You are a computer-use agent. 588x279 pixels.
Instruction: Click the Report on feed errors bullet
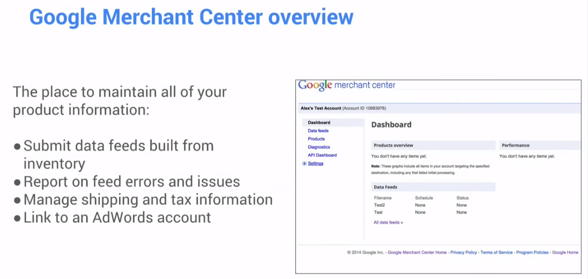pyautogui.click(x=127, y=182)
